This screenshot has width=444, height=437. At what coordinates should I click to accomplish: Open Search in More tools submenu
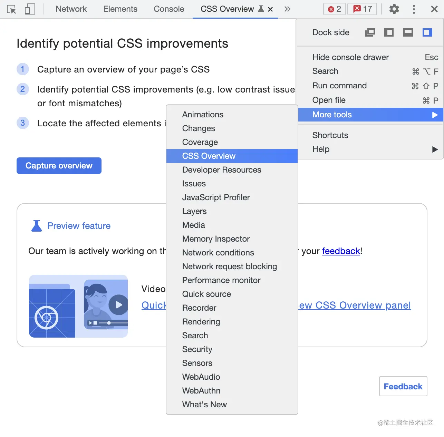pos(232,336)
